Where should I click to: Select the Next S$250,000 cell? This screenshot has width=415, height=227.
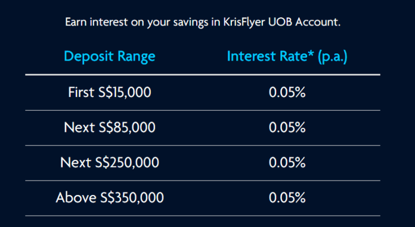(110, 163)
